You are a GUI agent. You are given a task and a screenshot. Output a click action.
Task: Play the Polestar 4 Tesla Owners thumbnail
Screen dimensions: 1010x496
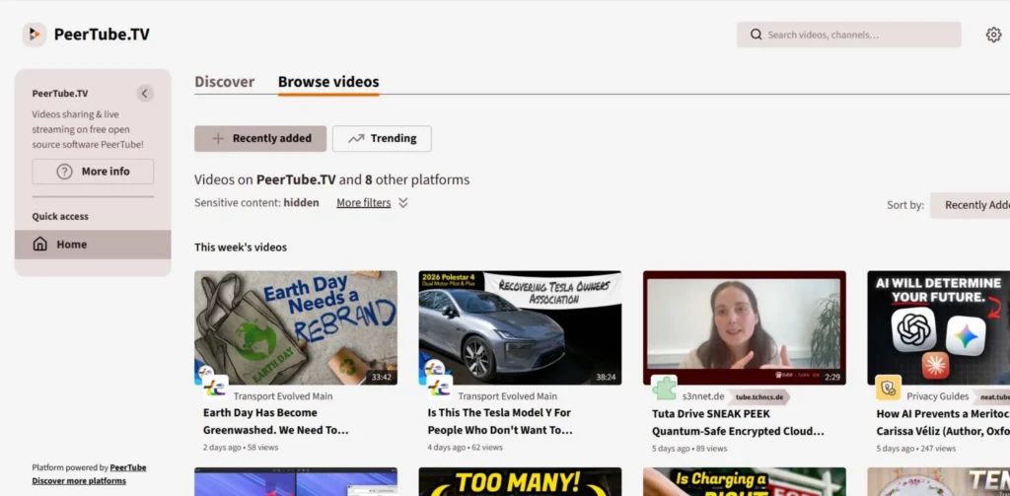click(520, 328)
